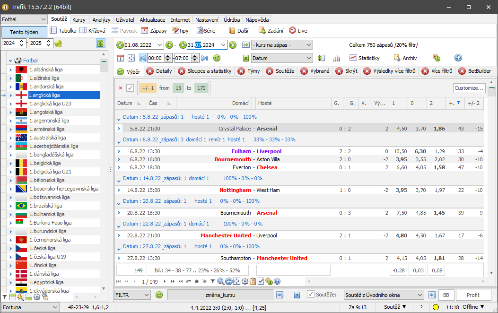
Task: Switch to the Sloupce a statistiky tab
Action: pyautogui.click(x=209, y=71)
